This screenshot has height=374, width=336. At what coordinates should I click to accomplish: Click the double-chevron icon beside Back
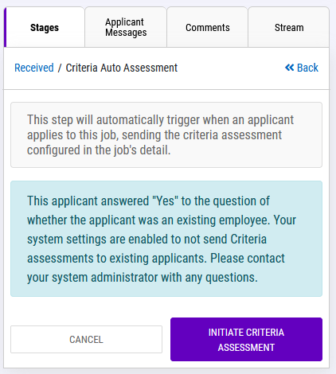289,68
